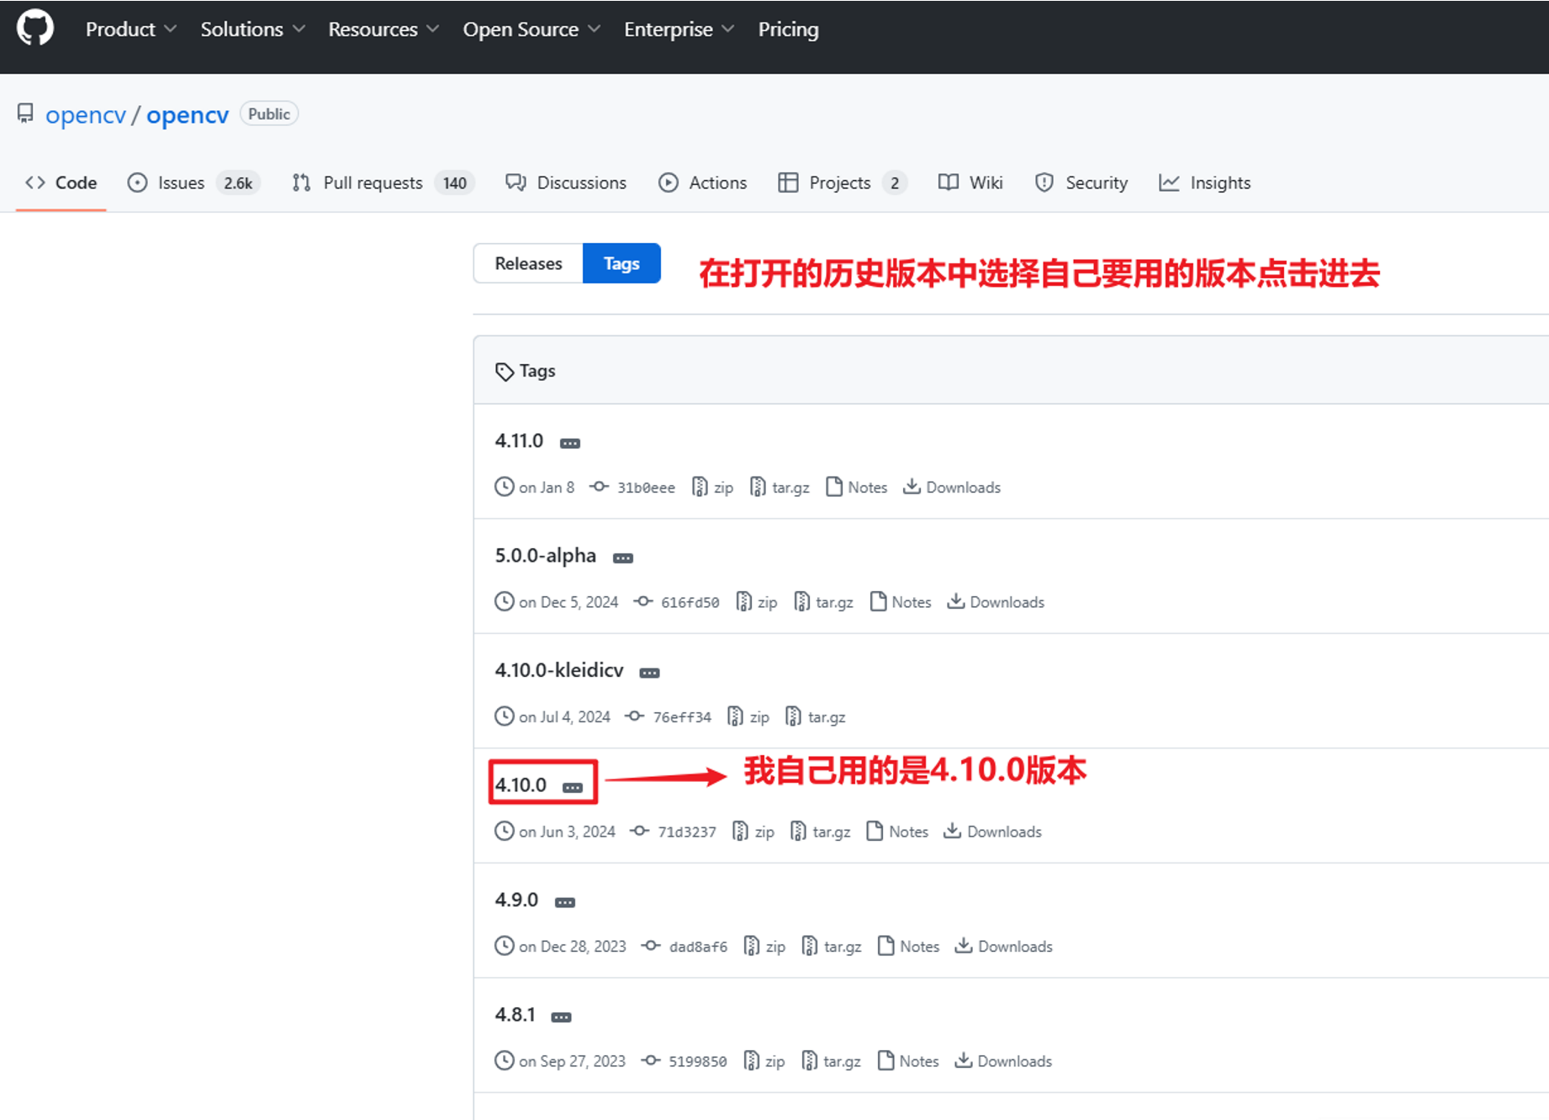Expand the 4.10.0 tag message ellipsis

(573, 787)
